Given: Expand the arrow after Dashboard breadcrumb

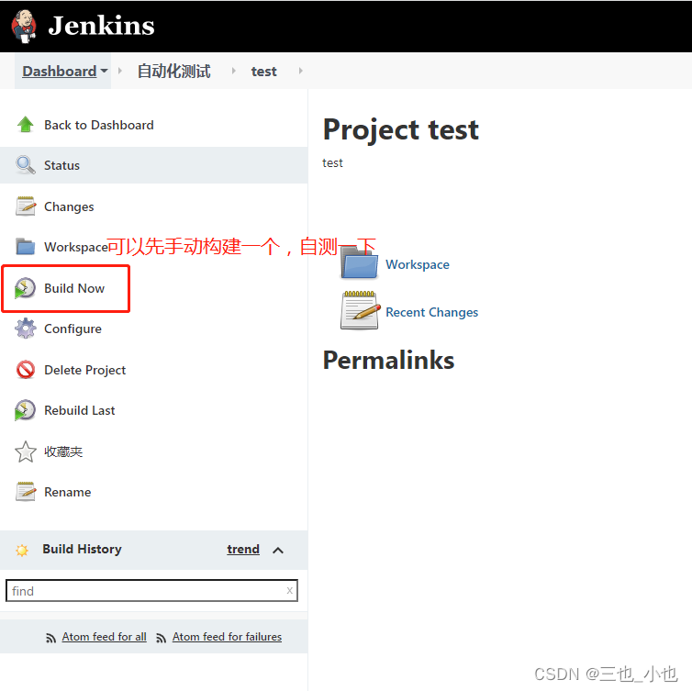Looking at the screenshot, I should click(119, 71).
